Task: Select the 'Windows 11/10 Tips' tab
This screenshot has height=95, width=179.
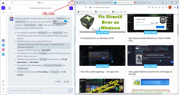Action: pos(124,3)
